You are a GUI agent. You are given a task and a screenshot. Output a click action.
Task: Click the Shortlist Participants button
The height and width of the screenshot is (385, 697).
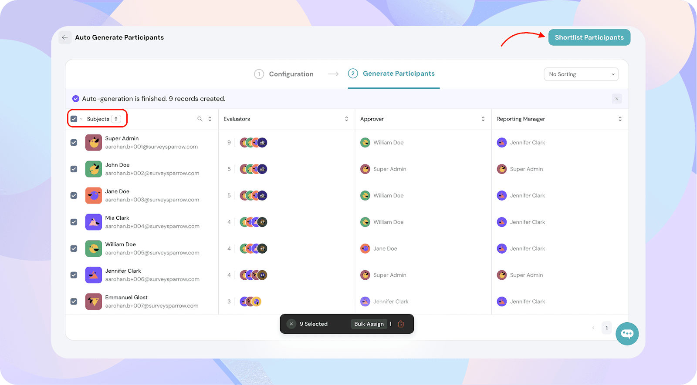[589, 37]
